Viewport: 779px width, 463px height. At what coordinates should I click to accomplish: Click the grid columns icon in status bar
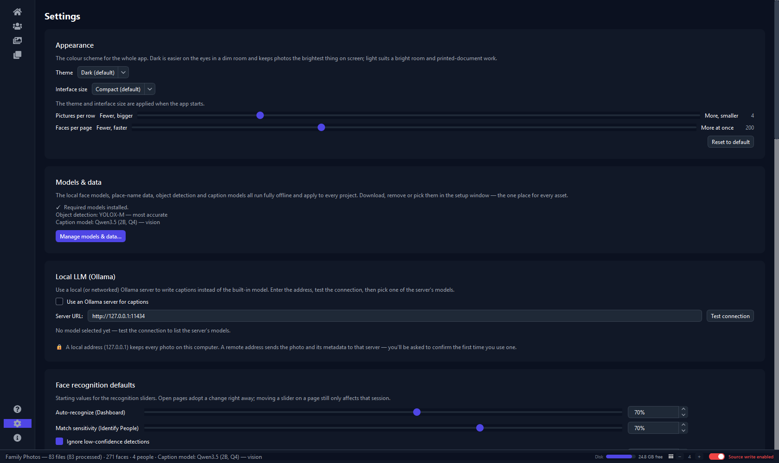[x=671, y=457]
